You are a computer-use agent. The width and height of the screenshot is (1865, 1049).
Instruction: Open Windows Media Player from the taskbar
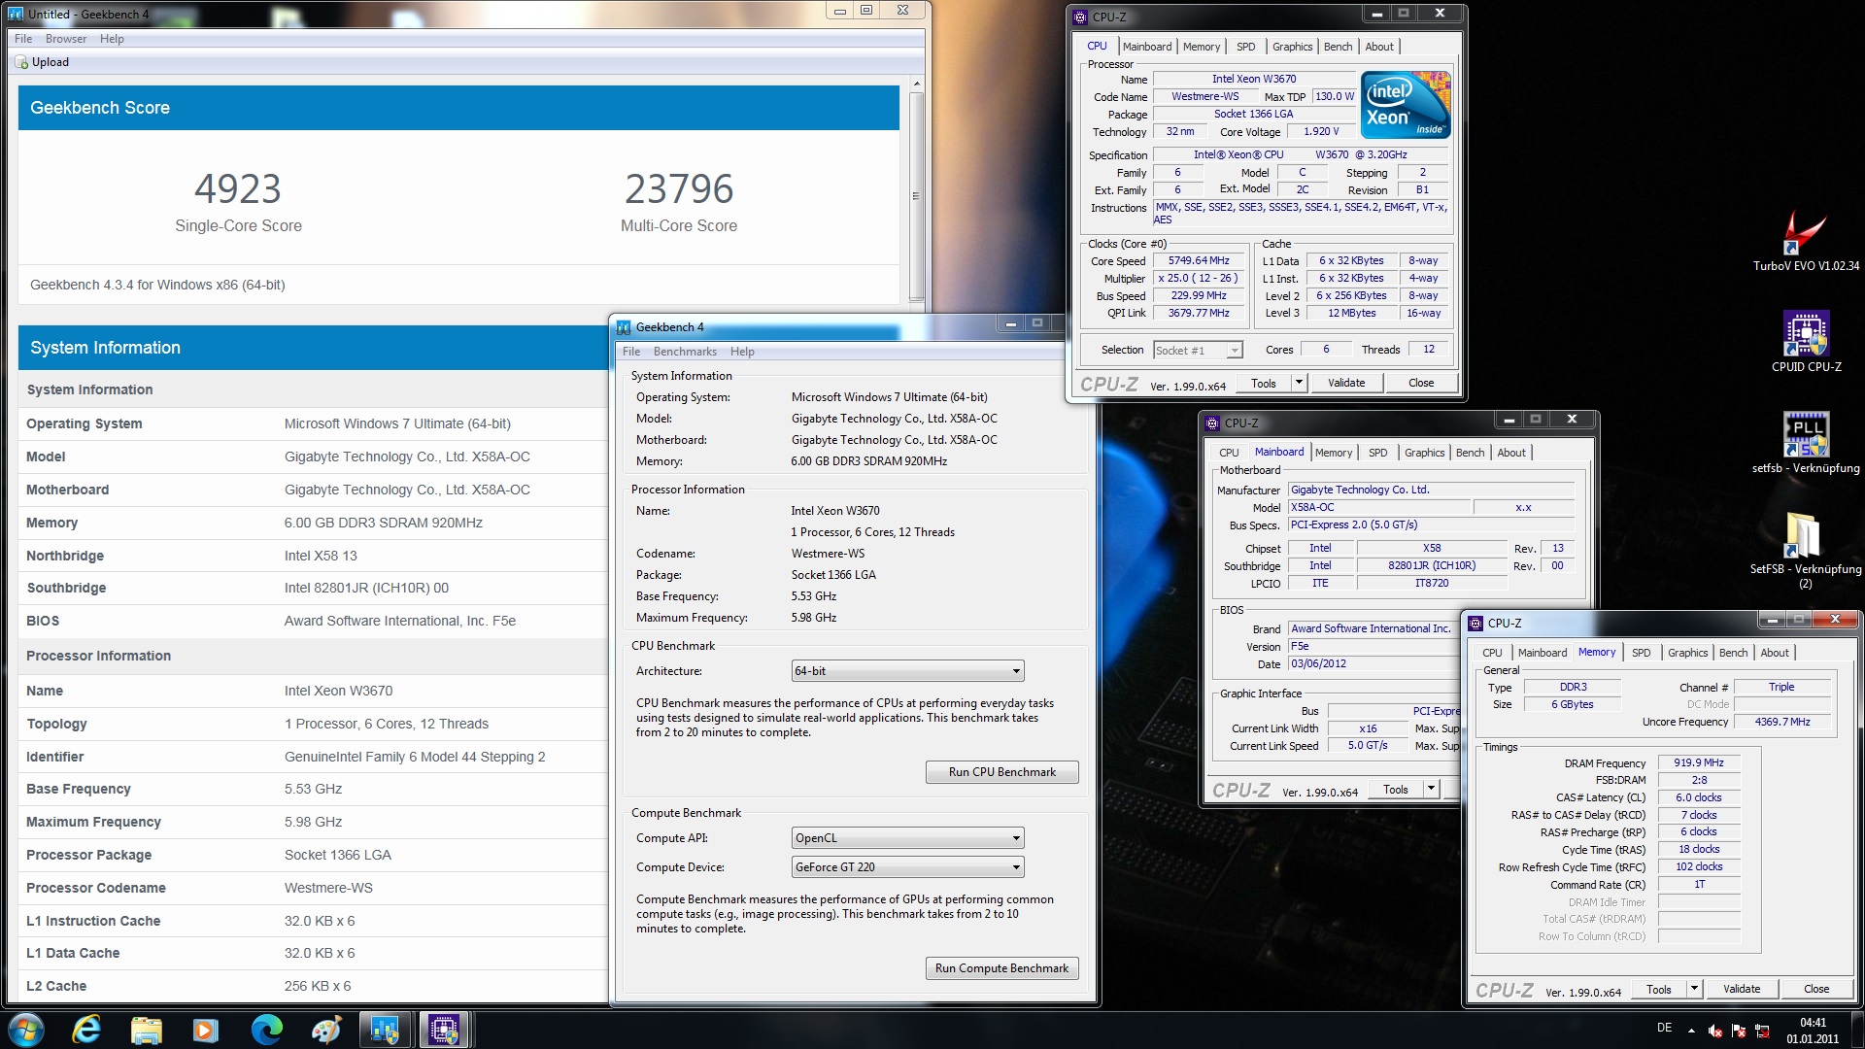(205, 1030)
